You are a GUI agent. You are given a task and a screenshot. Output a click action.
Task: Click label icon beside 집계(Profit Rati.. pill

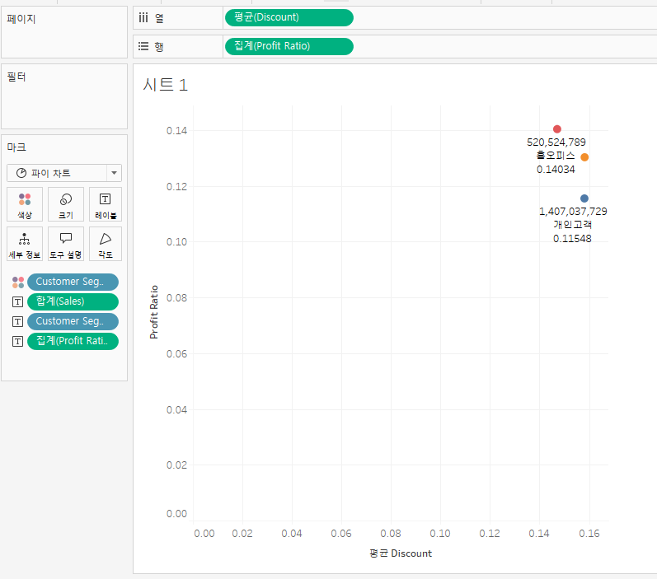pos(17,341)
